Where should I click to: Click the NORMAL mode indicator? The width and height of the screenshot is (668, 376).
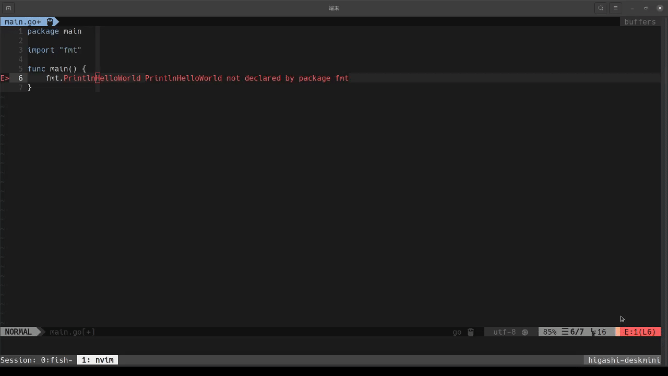click(x=18, y=332)
